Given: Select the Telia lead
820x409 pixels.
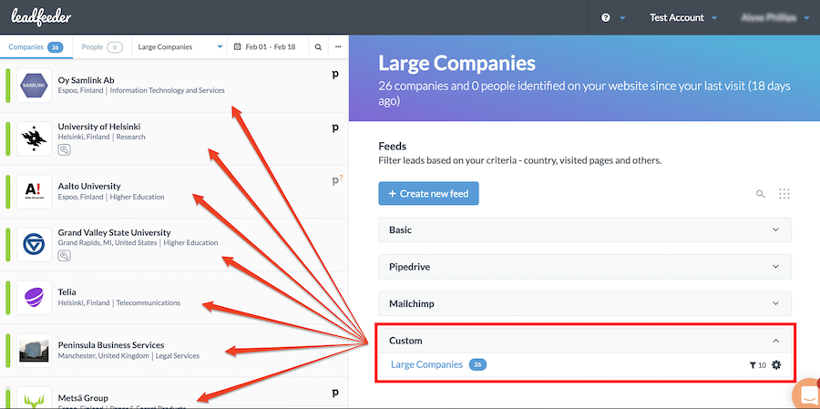Looking at the screenshot, I should [x=174, y=298].
